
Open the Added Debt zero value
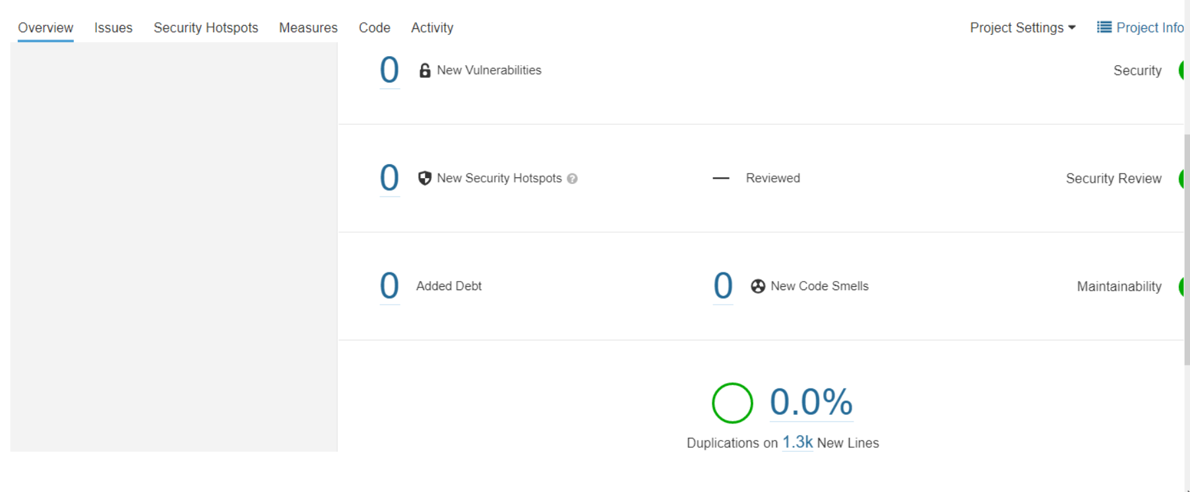click(389, 286)
